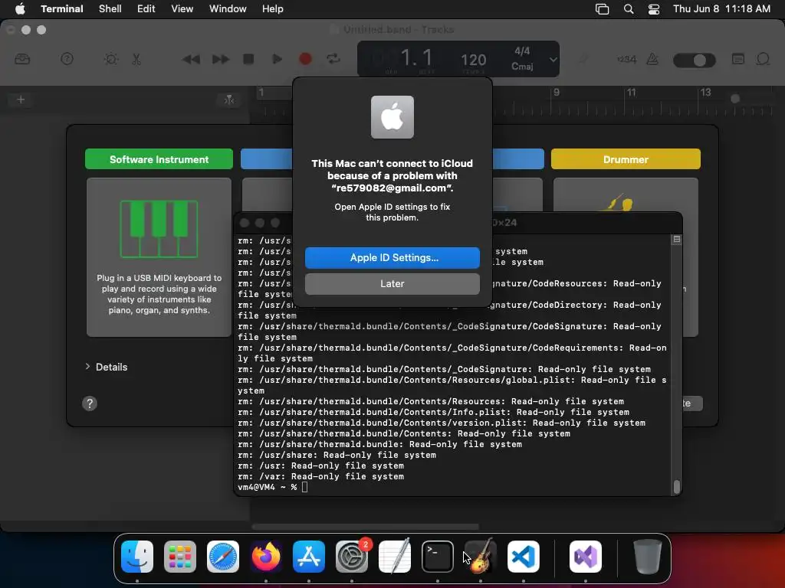The image size is (785, 588).
Task: Open Finder from the Dock
Action: (x=137, y=556)
